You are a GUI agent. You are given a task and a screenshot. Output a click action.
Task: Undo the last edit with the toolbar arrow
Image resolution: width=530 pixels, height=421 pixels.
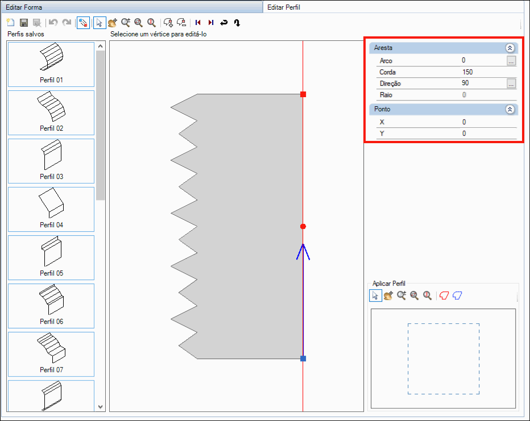click(53, 23)
